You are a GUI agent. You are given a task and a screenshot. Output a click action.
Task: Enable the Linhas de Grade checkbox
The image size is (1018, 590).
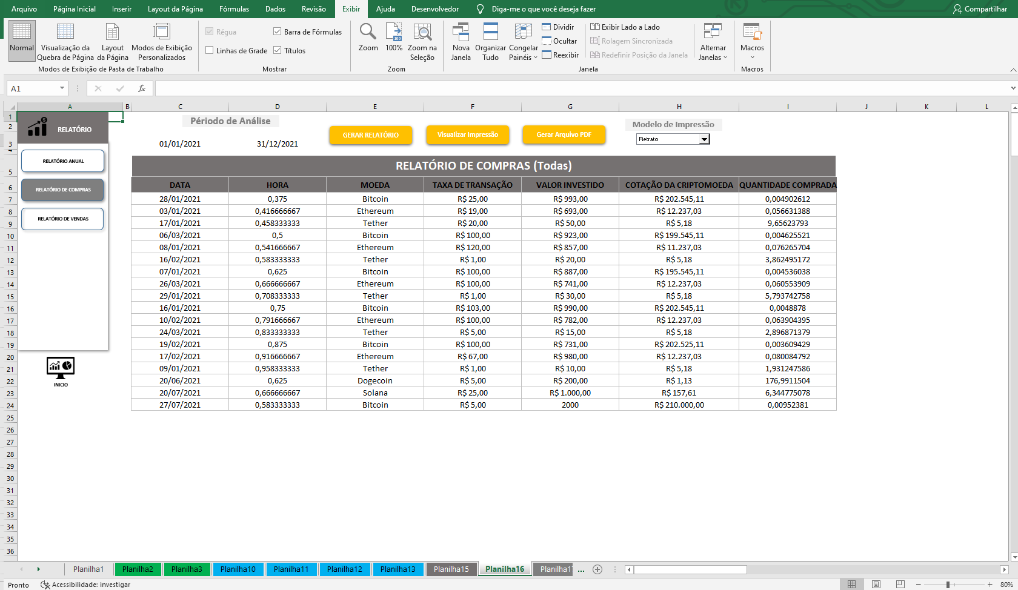(210, 50)
